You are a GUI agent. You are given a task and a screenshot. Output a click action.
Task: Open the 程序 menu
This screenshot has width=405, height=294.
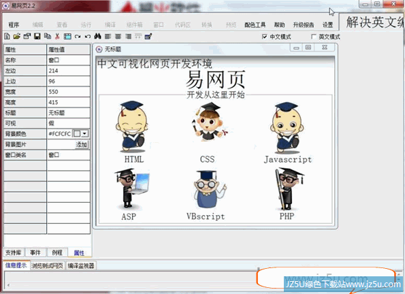click(14, 24)
